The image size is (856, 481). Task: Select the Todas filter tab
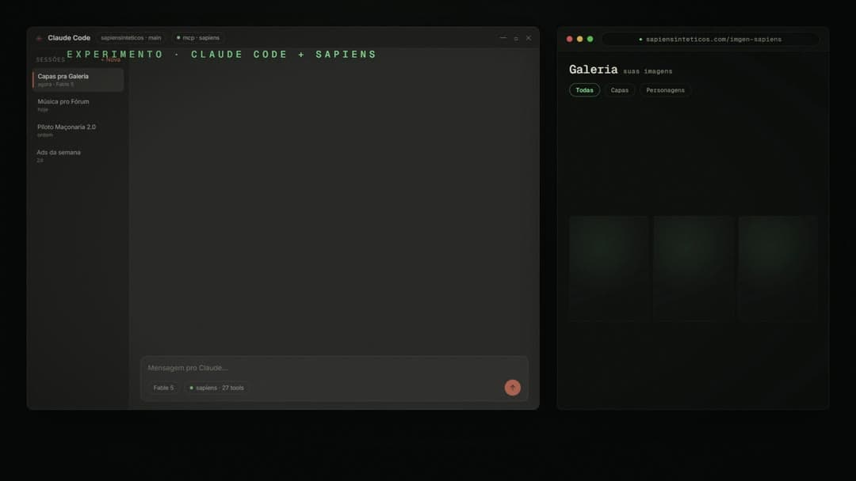[584, 90]
